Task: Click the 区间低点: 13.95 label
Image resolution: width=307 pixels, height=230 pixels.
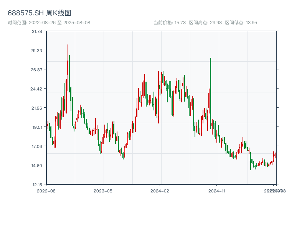Action: click(x=241, y=23)
